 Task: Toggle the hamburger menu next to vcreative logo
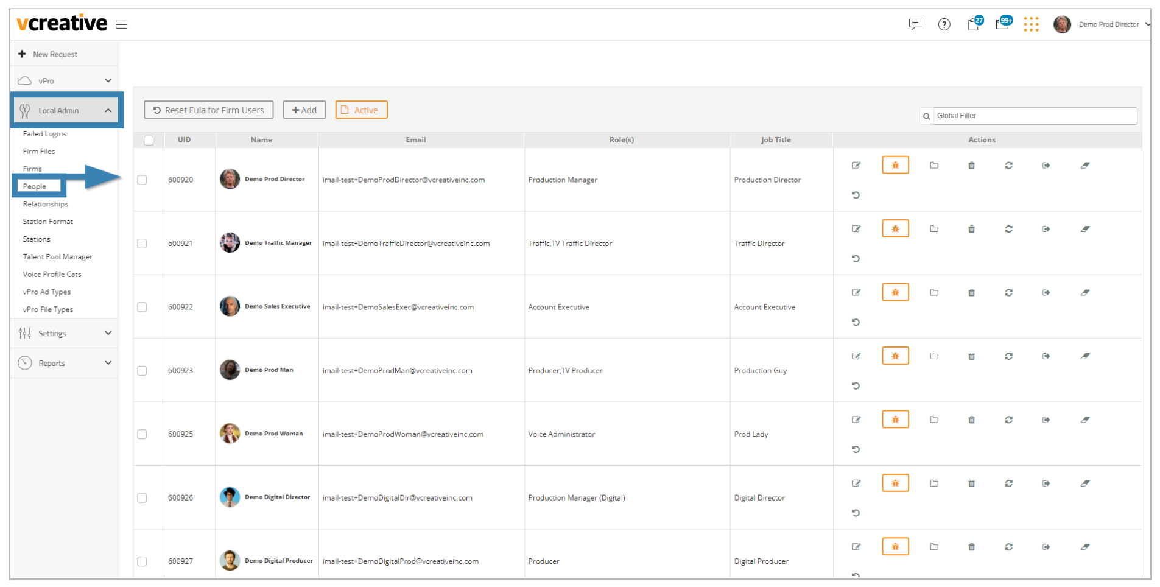(x=121, y=25)
